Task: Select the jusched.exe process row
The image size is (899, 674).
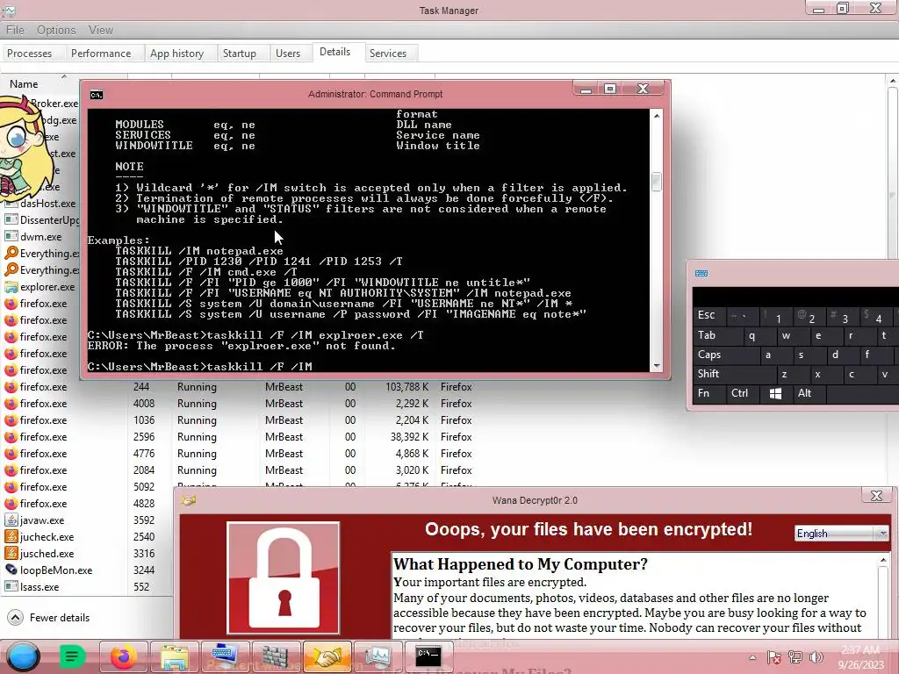Action: click(x=86, y=554)
